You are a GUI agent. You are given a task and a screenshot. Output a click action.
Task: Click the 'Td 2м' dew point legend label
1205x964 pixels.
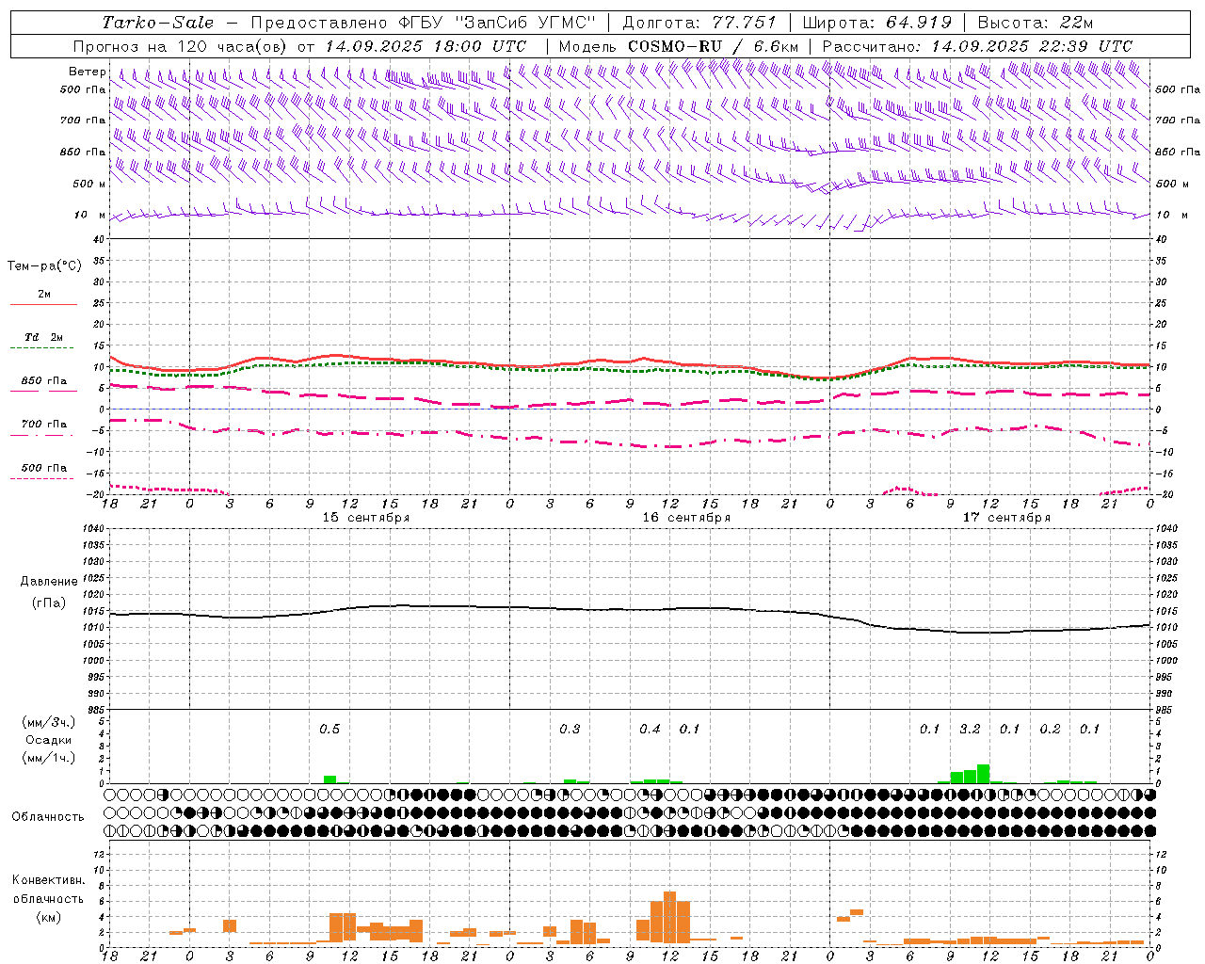click(44, 337)
